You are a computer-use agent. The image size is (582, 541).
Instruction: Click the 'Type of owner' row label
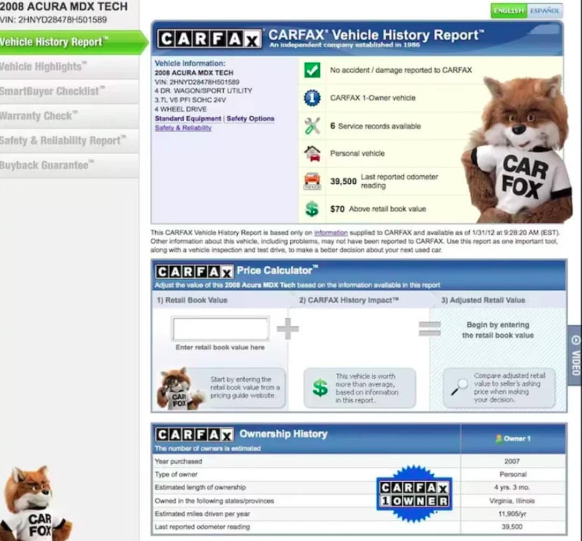coord(176,474)
